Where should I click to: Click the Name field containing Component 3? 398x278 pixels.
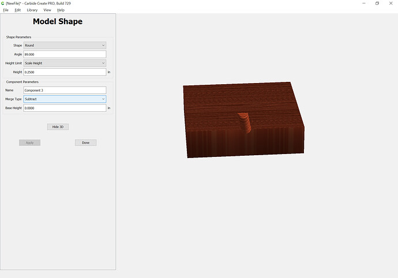click(65, 90)
